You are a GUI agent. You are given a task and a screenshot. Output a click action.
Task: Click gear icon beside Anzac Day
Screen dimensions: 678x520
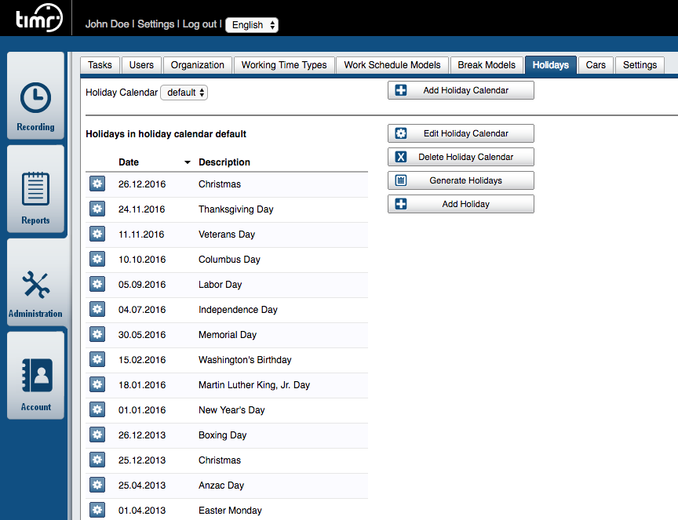click(x=97, y=485)
